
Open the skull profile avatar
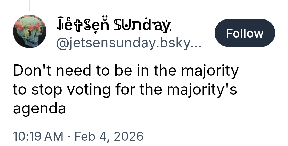(x=30, y=32)
